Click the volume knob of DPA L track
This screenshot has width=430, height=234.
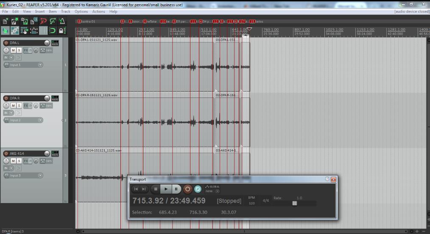tap(47, 43)
